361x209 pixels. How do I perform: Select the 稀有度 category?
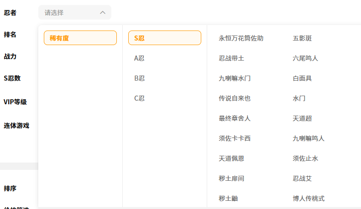click(x=80, y=38)
